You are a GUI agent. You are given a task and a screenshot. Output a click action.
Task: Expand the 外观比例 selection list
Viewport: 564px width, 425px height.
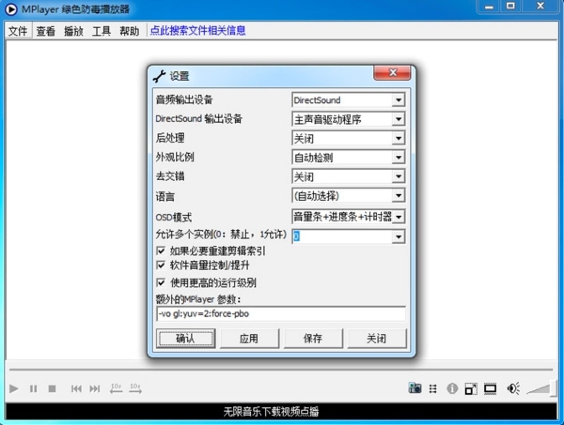(399, 157)
